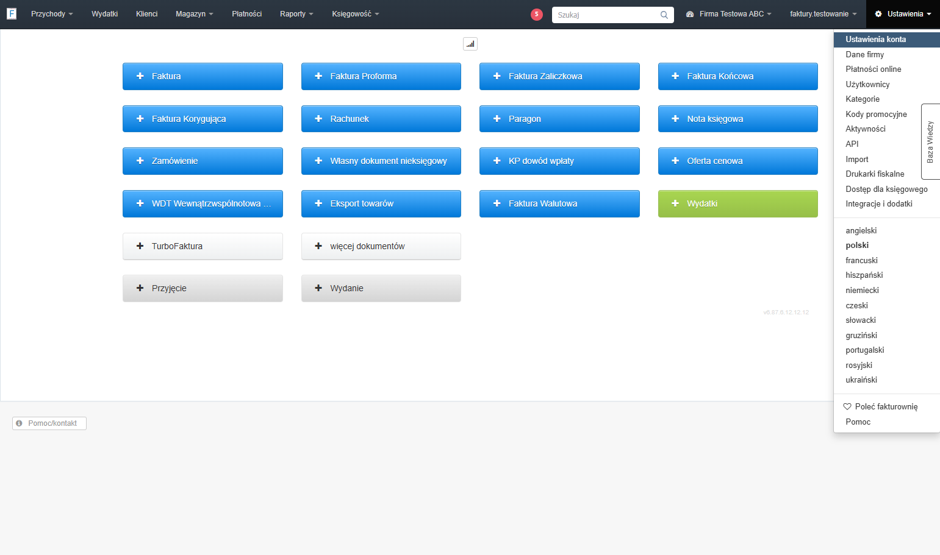
Task: Click the Fakturownia logo icon
Action: [x=12, y=13]
